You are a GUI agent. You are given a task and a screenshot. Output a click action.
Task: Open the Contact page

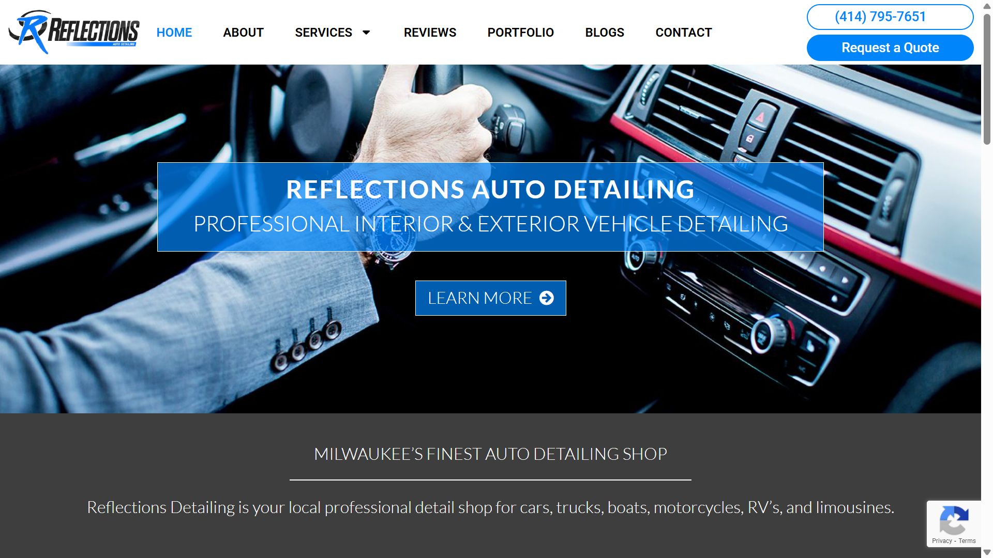click(x=684, y=33)
